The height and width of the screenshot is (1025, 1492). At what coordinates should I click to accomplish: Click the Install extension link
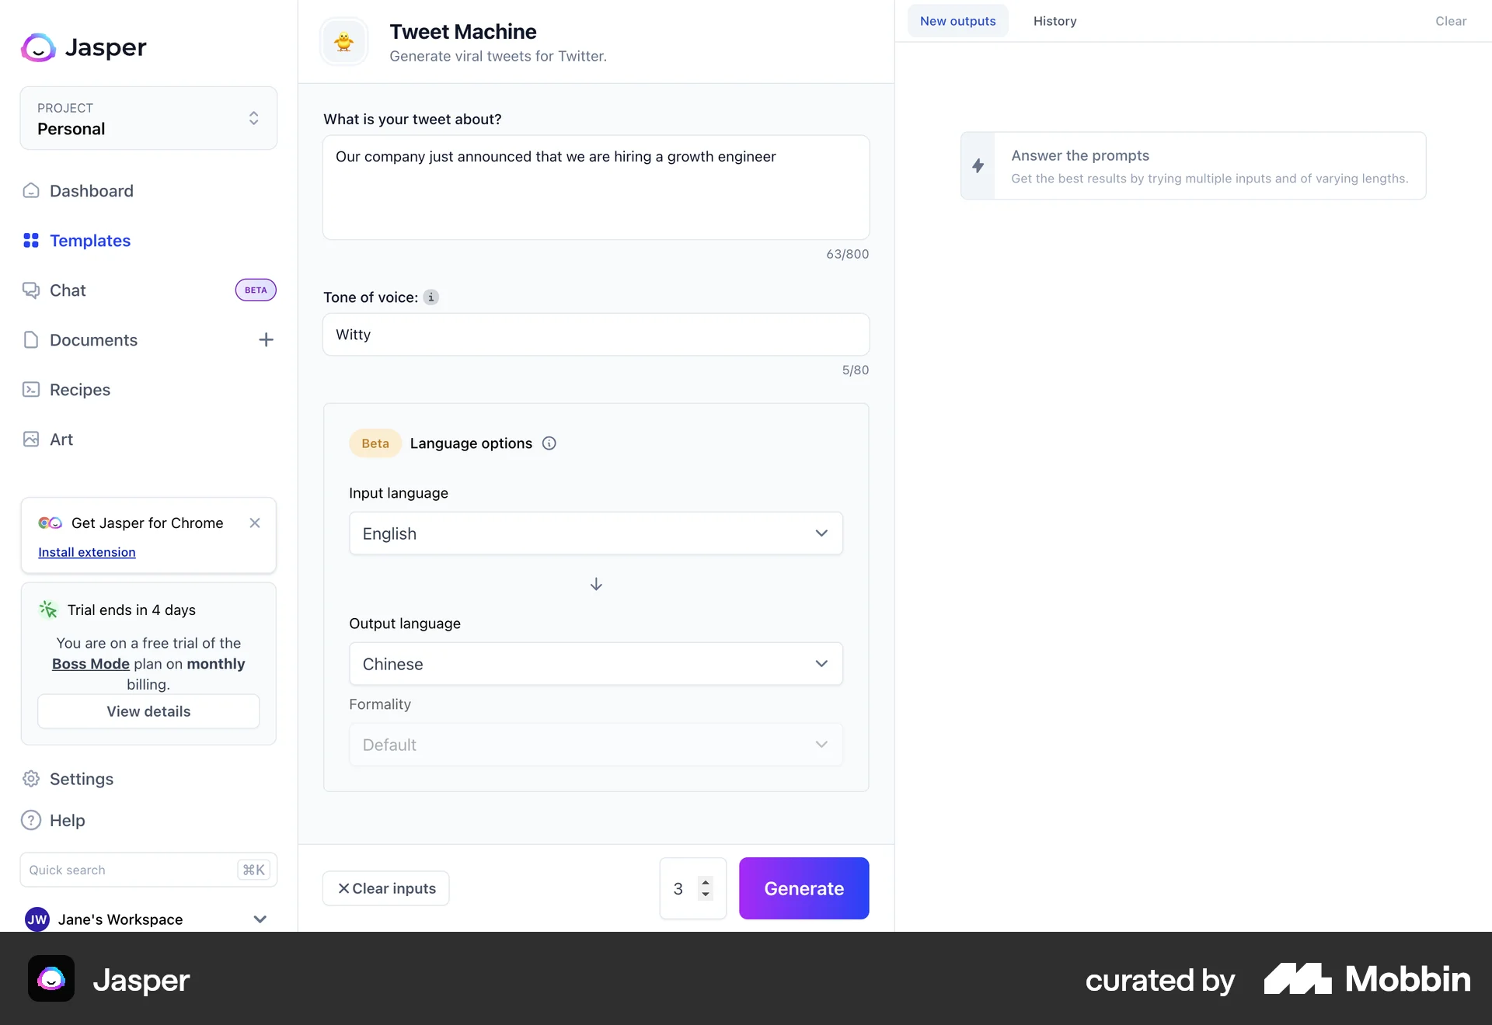pyautogui.click(x=87, y=552)
